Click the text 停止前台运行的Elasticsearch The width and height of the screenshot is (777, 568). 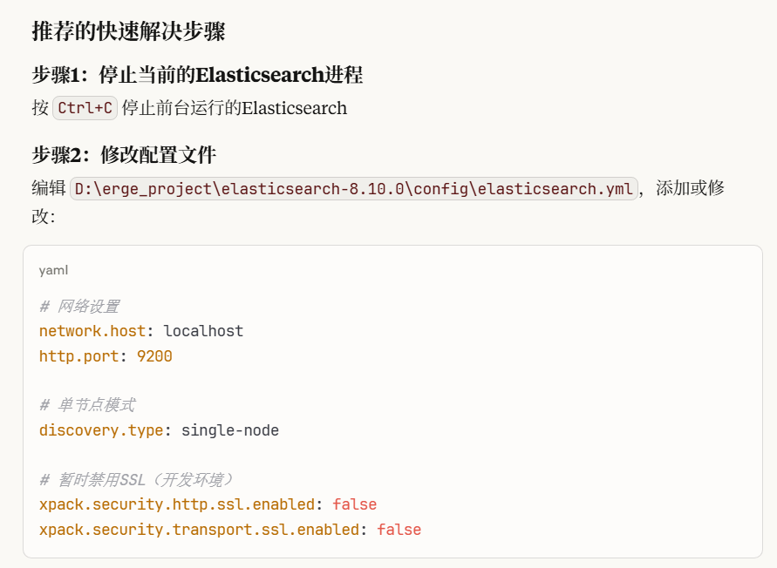tap(234, 108)
